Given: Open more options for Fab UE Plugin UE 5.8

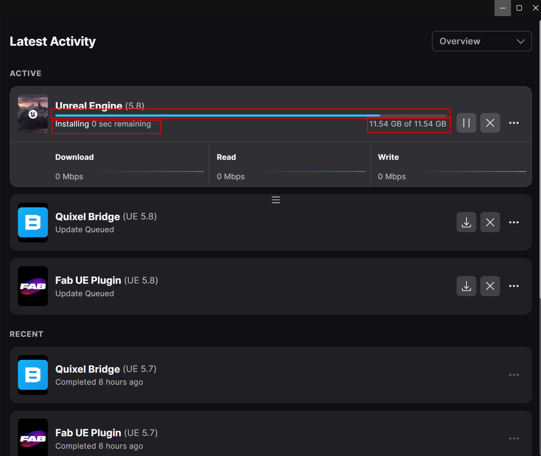Looking at the screenshot, I should click(514, 286).
